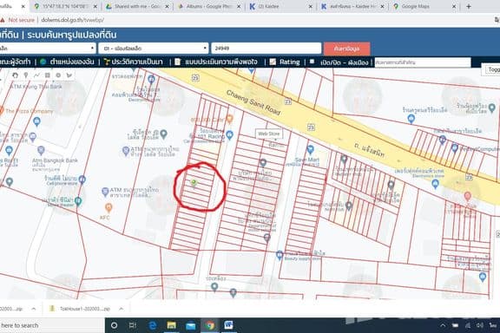Viewport: 500px width, 333px height.
Task: Select the hand pan tool on map toolbar
Action: click(x=15, y=75)
